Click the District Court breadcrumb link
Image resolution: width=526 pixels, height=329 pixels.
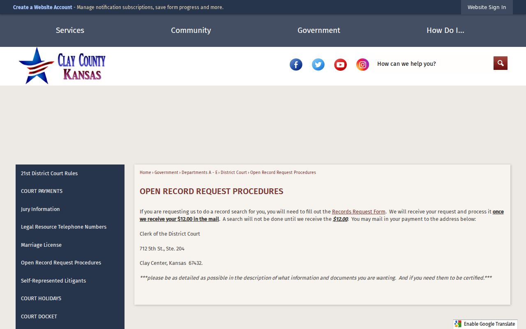point(234,173)
